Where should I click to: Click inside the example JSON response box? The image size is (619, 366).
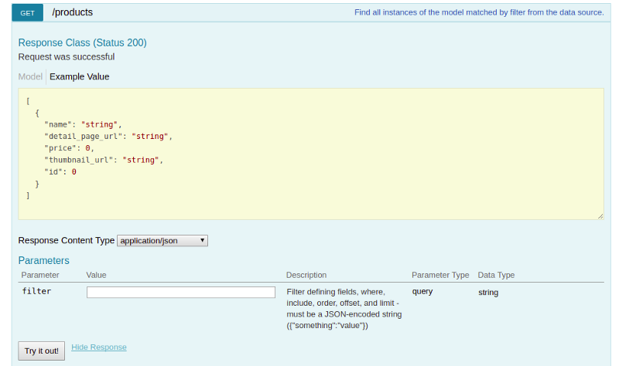(309, 154)
